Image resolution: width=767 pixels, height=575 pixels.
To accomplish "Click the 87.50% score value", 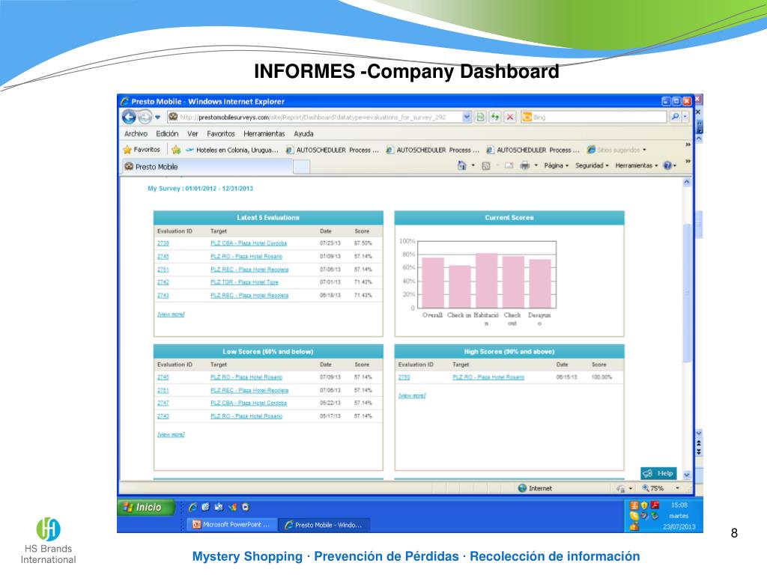I will 363,243.
